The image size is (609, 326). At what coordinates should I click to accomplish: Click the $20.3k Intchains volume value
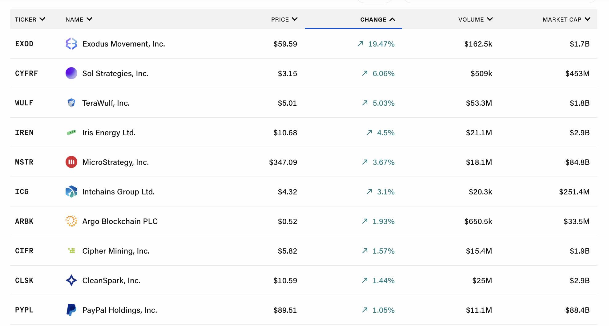pos(481,192)
